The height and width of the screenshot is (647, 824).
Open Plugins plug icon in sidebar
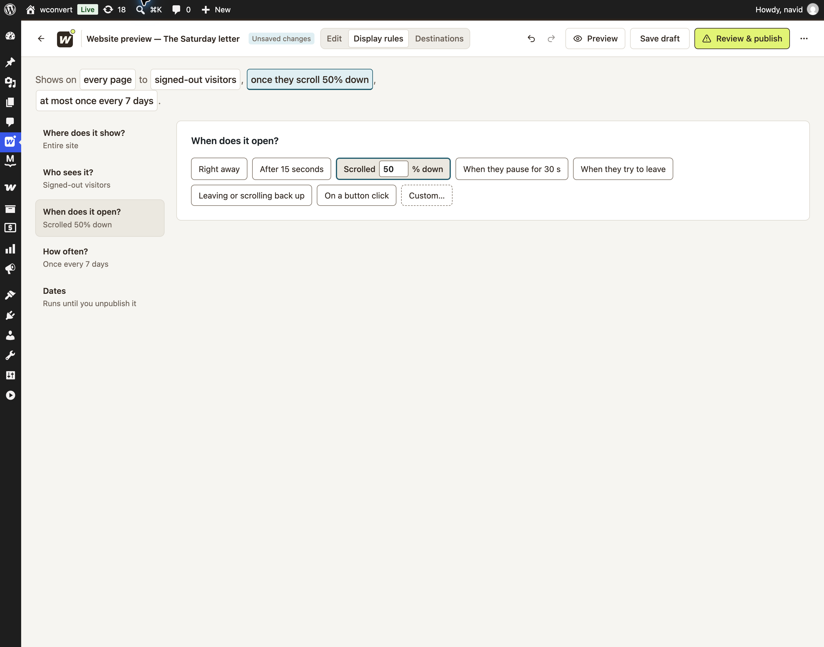point(10,315)
